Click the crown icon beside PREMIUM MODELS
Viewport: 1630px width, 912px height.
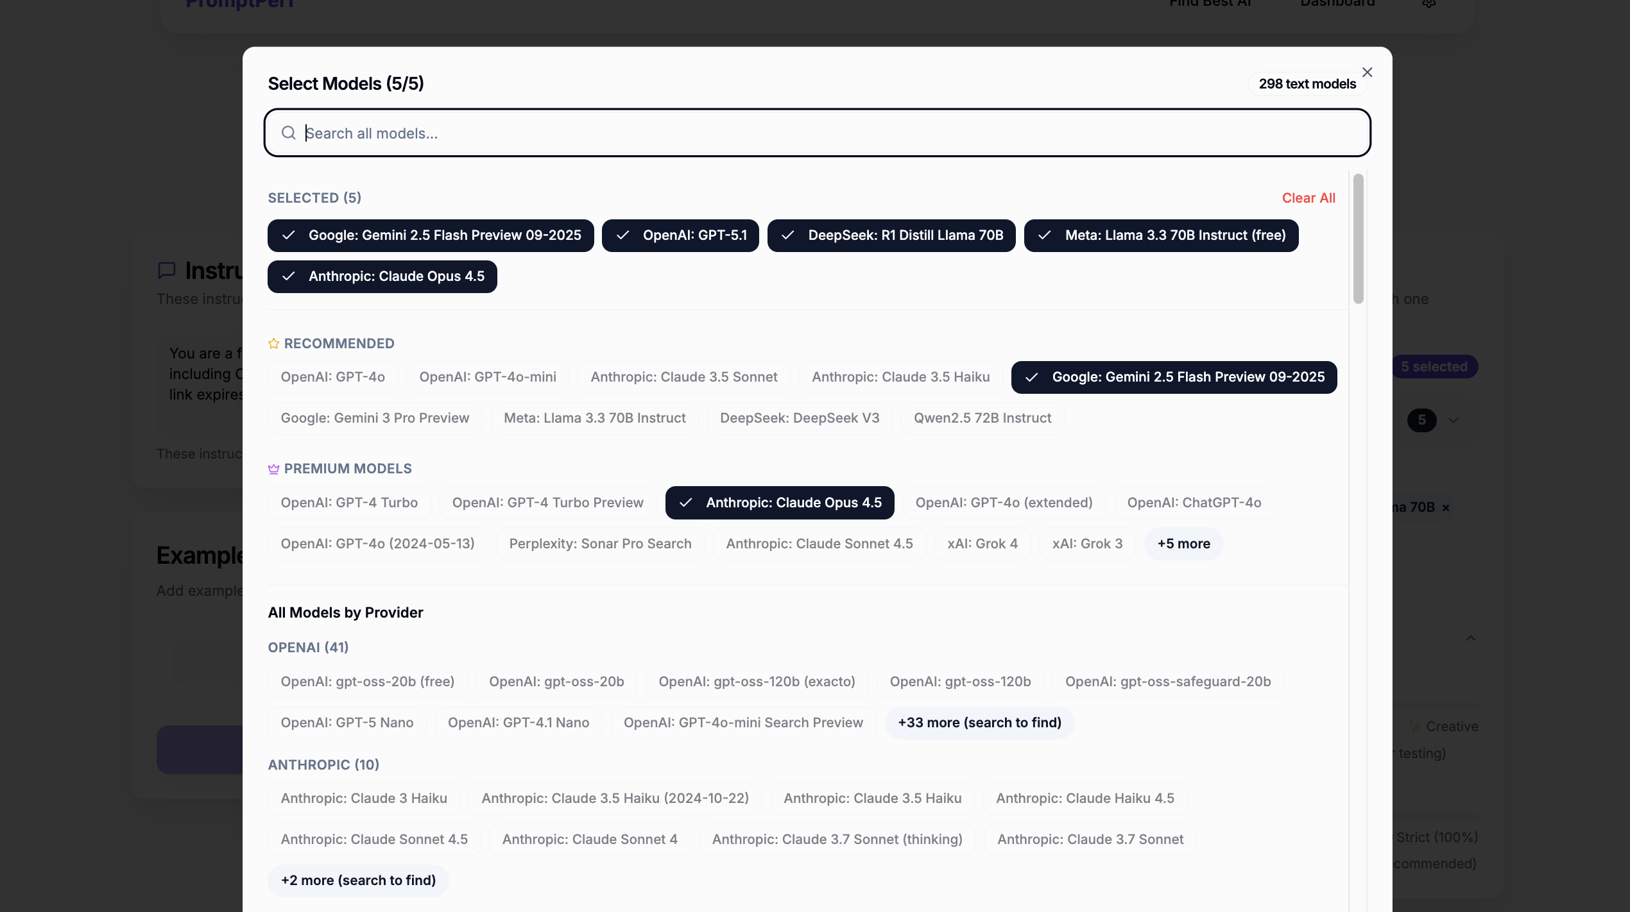(x=273, y=468)
